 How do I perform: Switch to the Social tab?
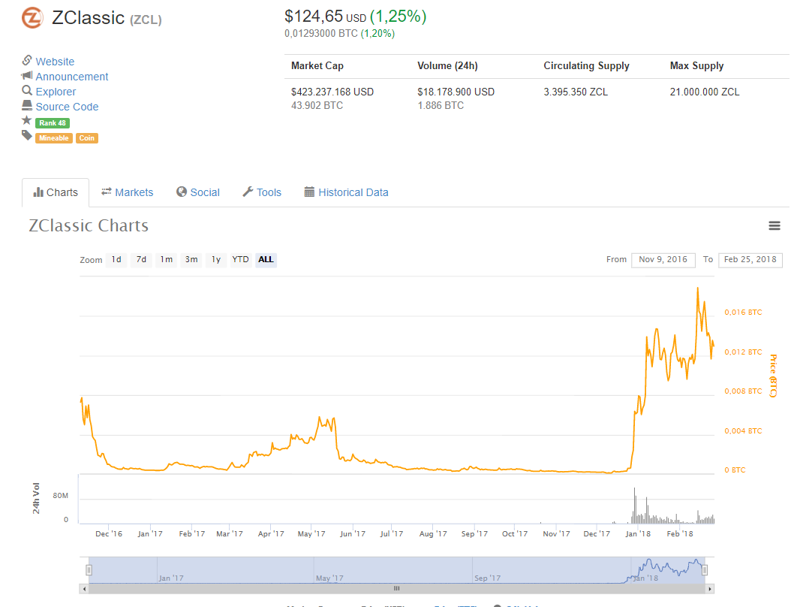point(198,192)
